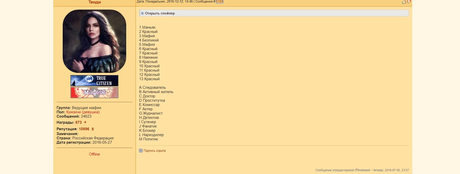Select the line 13 Красный

click(x=149, y=79)
